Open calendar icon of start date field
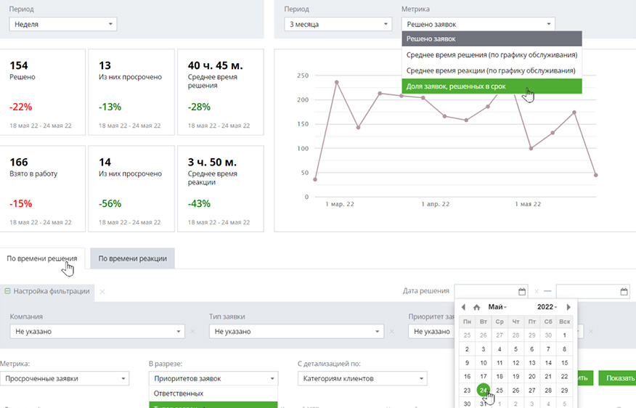Screen dimensions: 636x408 [x=522, y=292]
